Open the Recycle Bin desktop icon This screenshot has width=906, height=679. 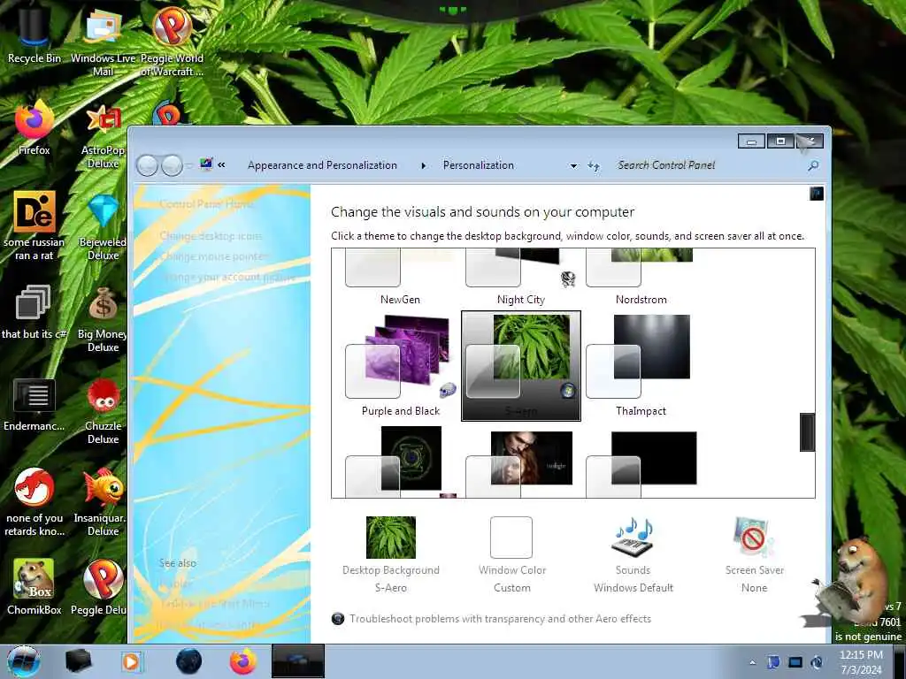[35, 34]
